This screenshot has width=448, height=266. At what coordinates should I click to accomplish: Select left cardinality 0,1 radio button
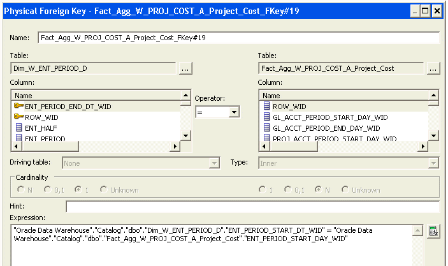pyautogui.click(x=47, y=189)
